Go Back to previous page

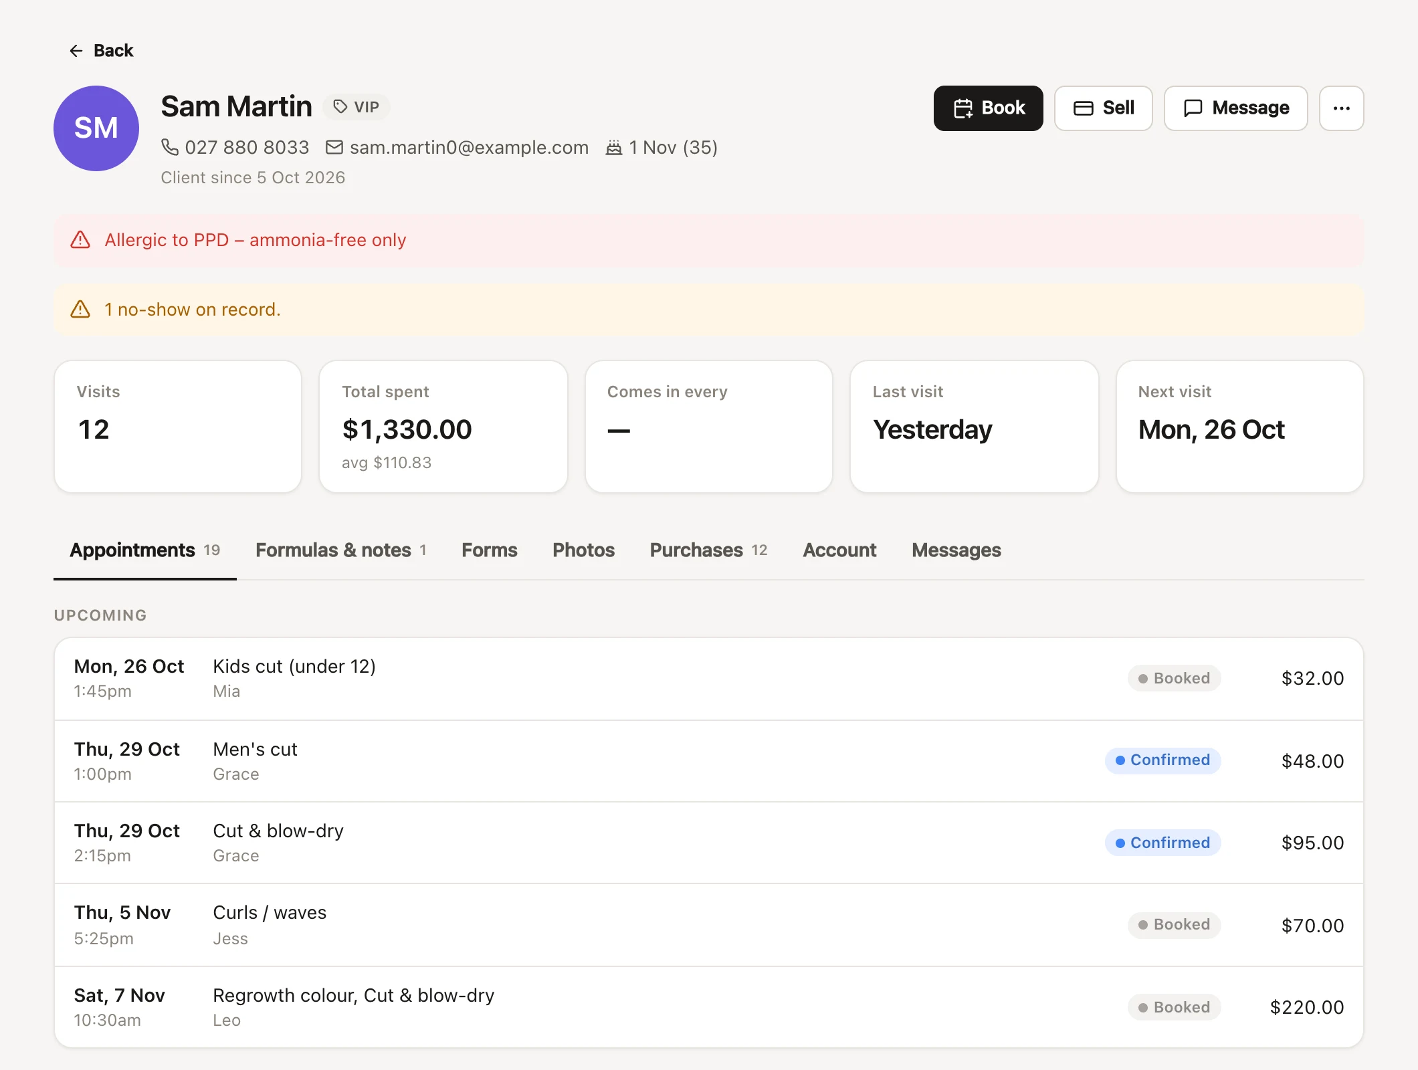101,51
